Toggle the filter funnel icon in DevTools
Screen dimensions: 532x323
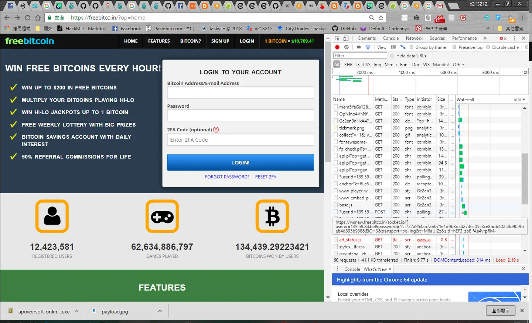point(368,47)
